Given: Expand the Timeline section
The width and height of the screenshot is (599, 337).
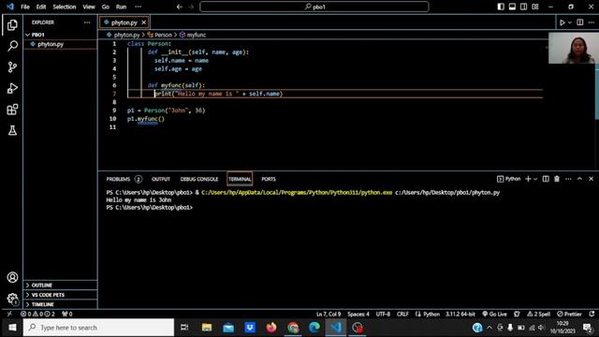Looking at the screenshot, I should coord(60,304).
